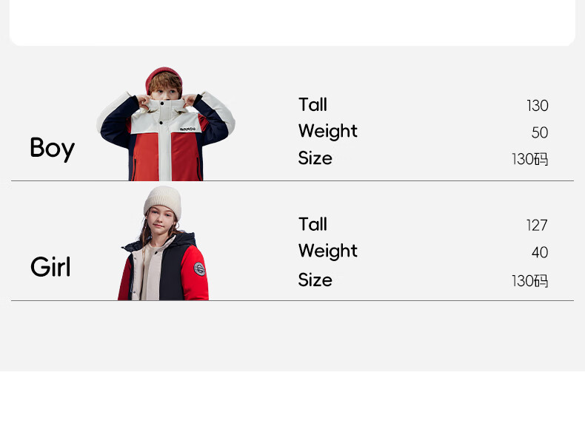This screenshot has height=426, width=585.
Task: Click the round badge on girl's sleeve
Action: coord(200,268)
